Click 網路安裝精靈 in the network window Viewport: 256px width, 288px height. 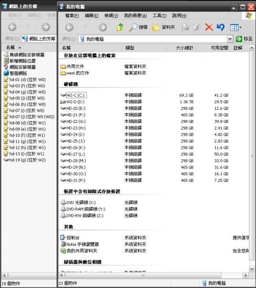pos(20,67)
